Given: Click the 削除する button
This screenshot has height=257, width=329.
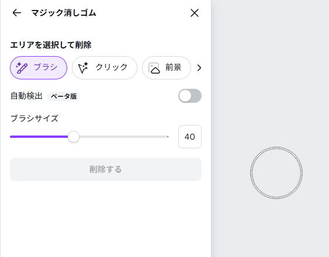Looking at the screenshot, I should (106, 169).
